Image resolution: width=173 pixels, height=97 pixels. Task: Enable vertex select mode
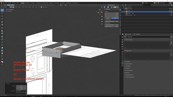pyautogui.click(x=11, y=7)
